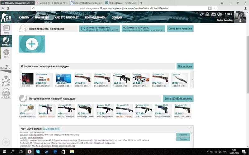This screenshot has width=249, height=155.
Task: Click the Yandex Я home button
Action: click(x=8, y=8)
